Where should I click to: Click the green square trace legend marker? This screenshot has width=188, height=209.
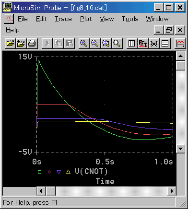39,172
